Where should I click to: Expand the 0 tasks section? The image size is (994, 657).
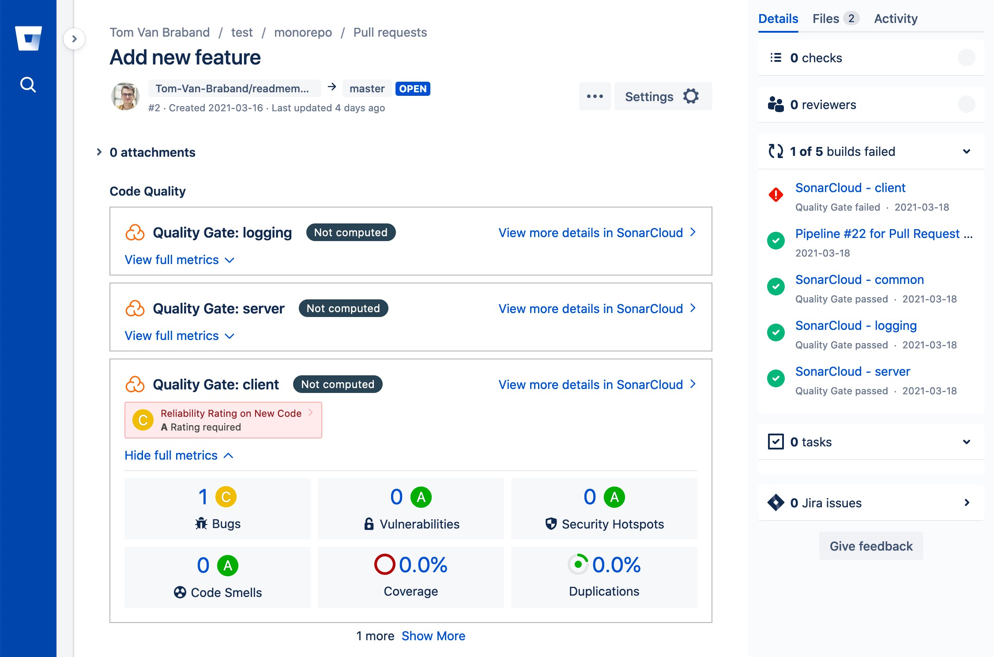(967, 442)
